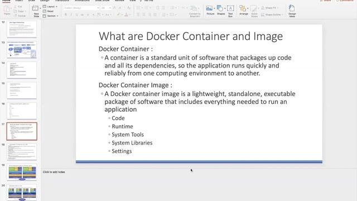
Task: Click the 'Docker Container Image :' heading
Action: coord(136,85)
